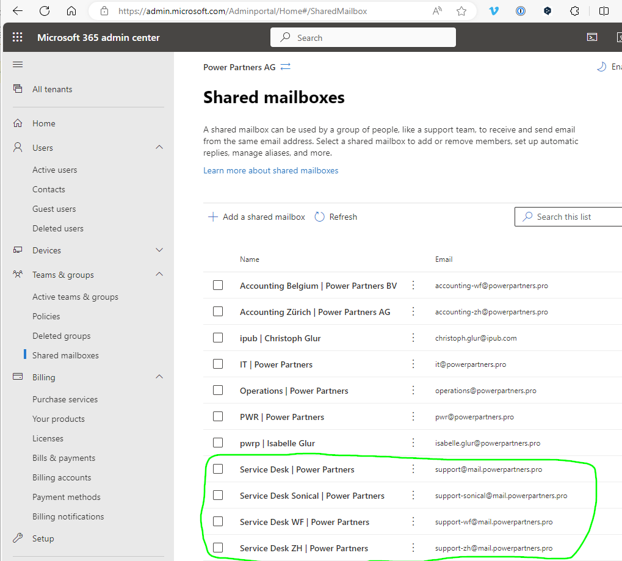
Task: Open more actions for pwrp | Isabelle Glur
Action: coord(413,443)
